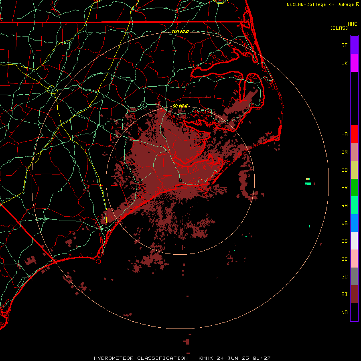Click the GR pink legend swatch
This screenshot has width=361, height=361.
tap(354, 152)
